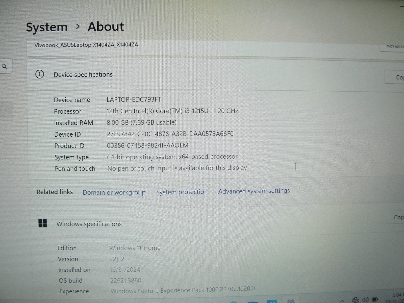Click the Settings gear icon in taskbar
Image resolution: width=404 pixels, height=303 pixels.
tap(291, 301)
